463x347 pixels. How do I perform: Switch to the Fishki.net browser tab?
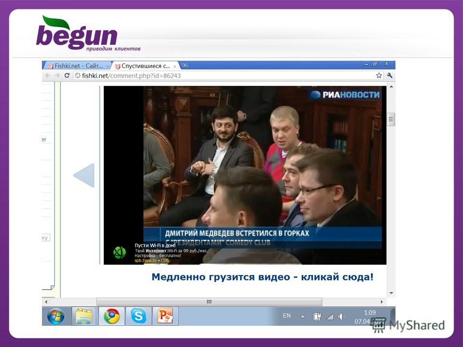(77, 66)
